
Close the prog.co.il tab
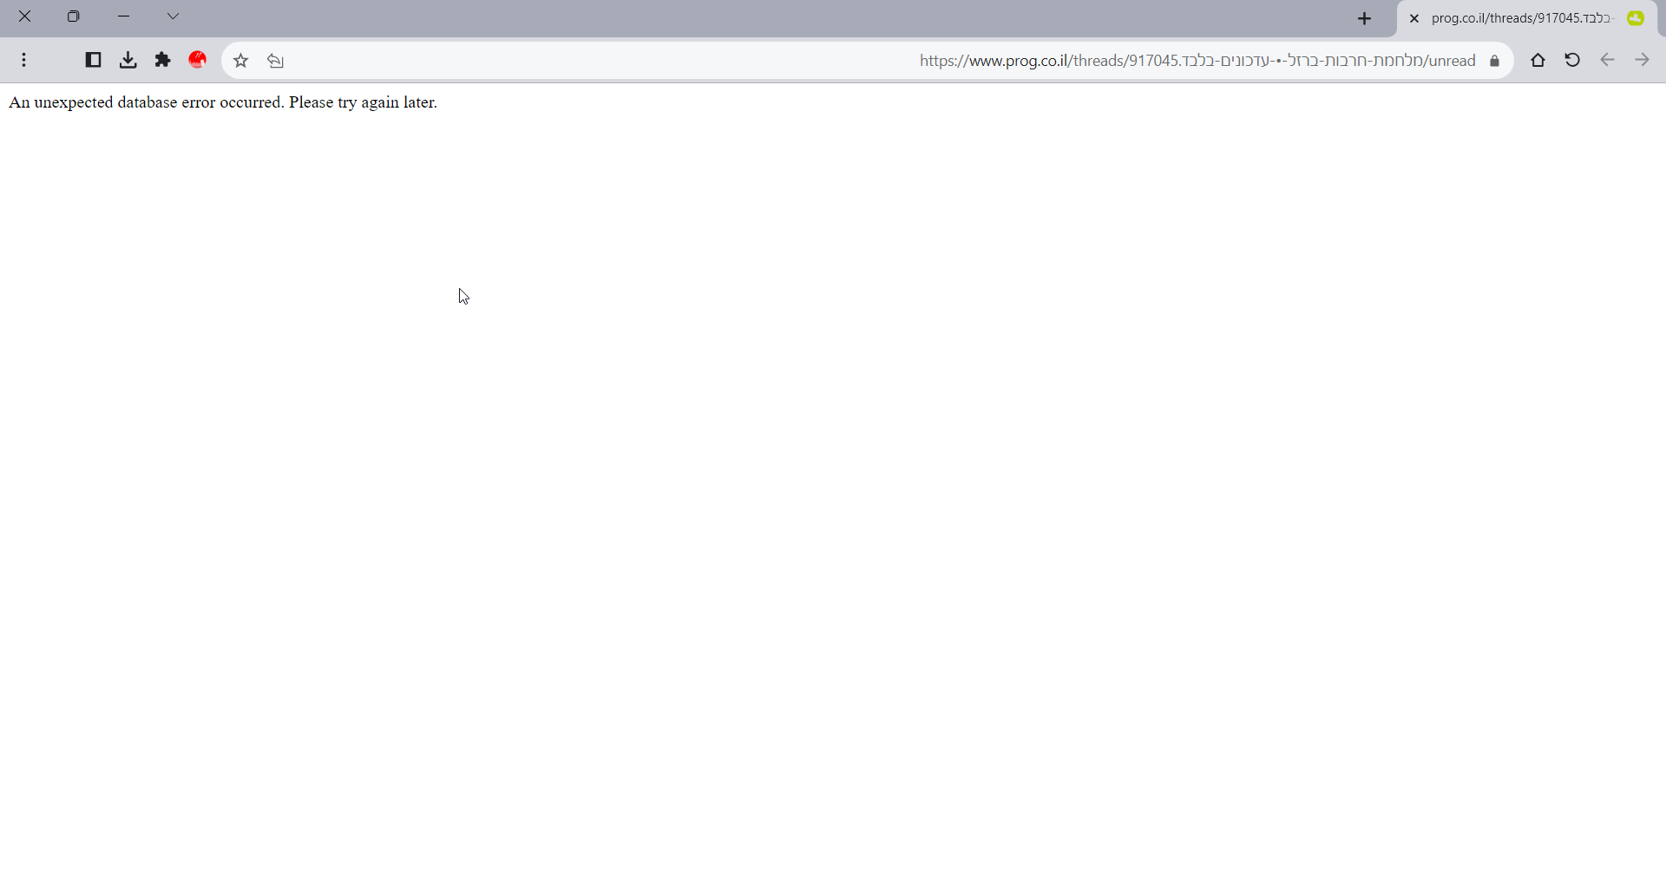tap(1414, 18)
